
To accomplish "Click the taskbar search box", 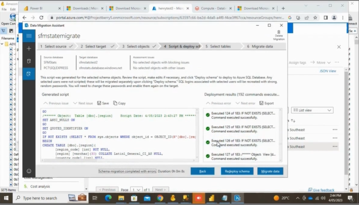I will pyautogui.click(x=40, y=198).
